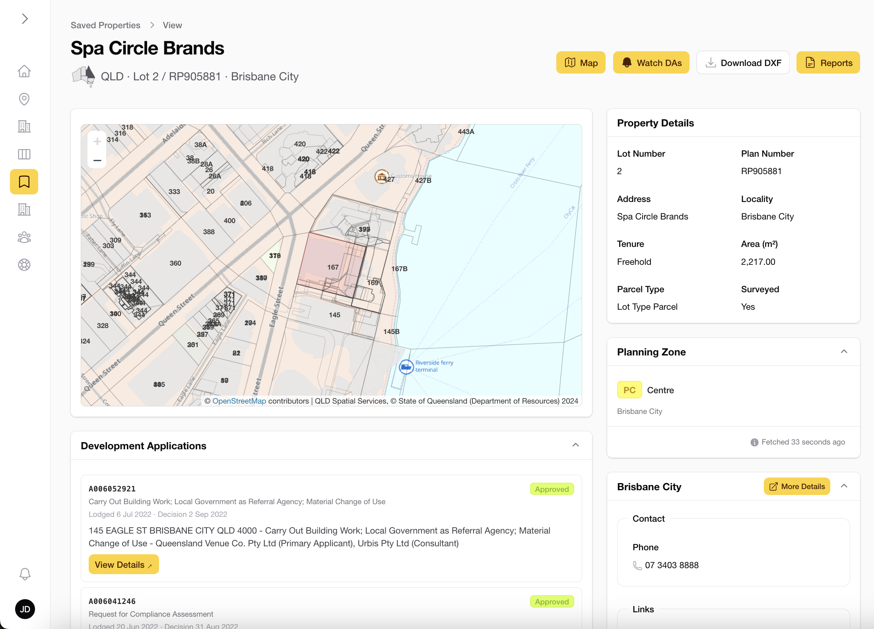Click the Customs House museum marker

point(382,177)
